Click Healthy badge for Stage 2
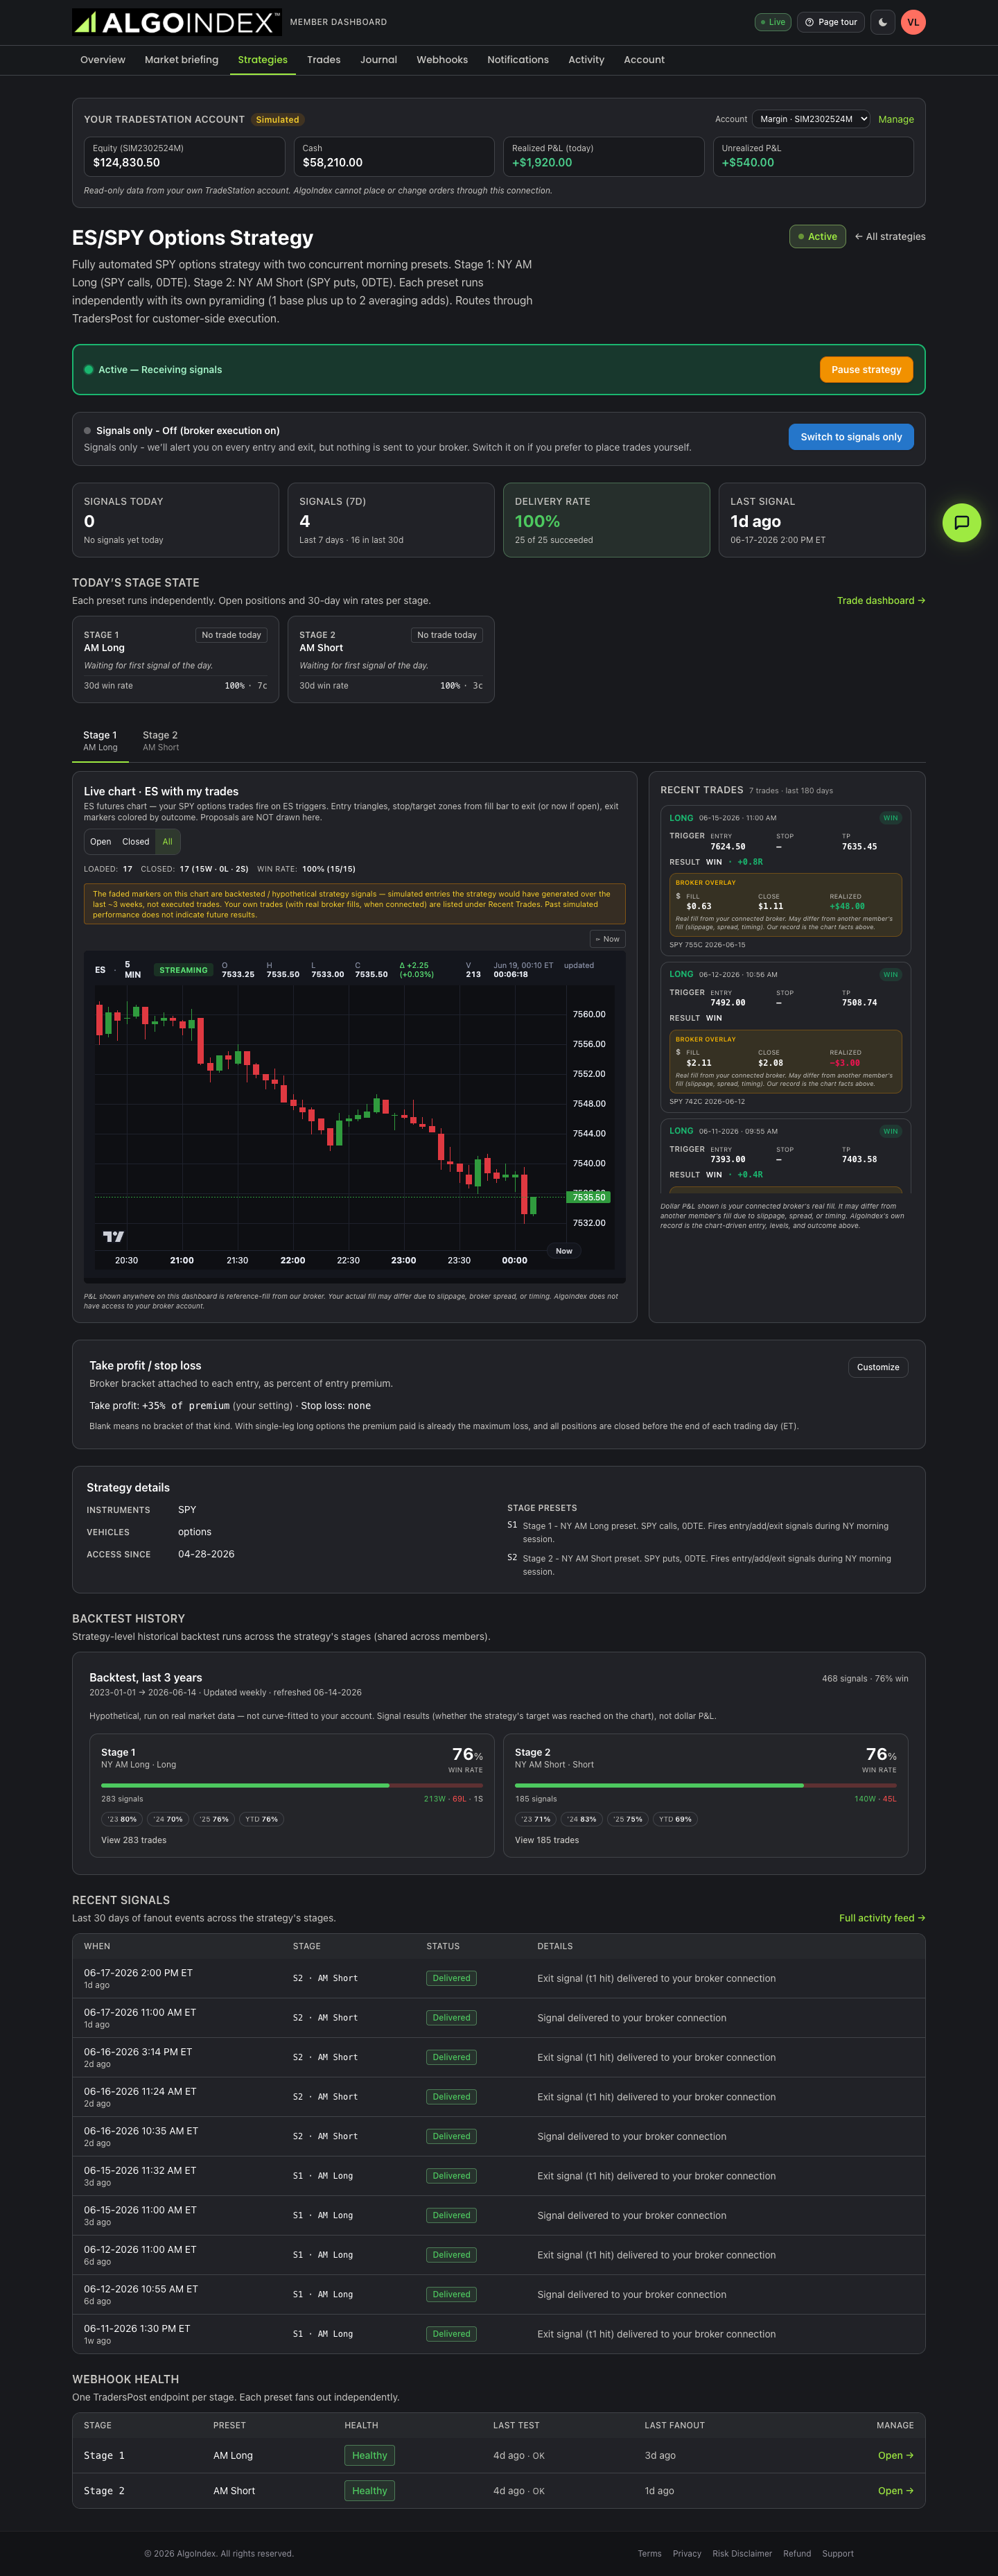Viewport: 998px width, 2576px height. click(x=369, y=2491)
